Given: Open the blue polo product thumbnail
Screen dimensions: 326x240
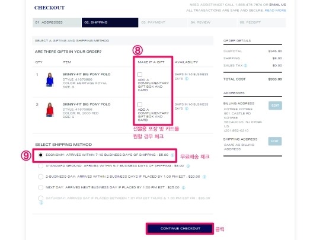Looking at the screenshot, I should 50,80.
